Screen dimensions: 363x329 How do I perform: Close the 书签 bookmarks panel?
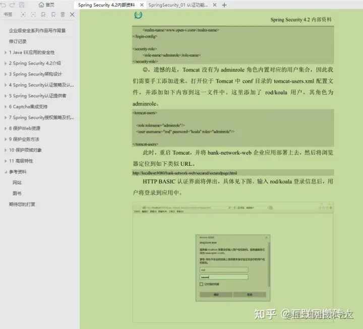pyautogui.click(x=72, y=15)
